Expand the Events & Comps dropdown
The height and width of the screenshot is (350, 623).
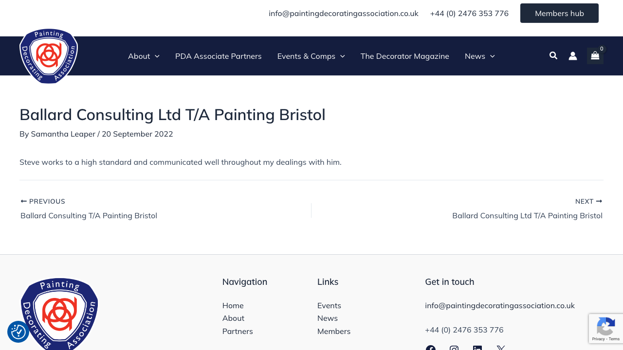(311, 56)
